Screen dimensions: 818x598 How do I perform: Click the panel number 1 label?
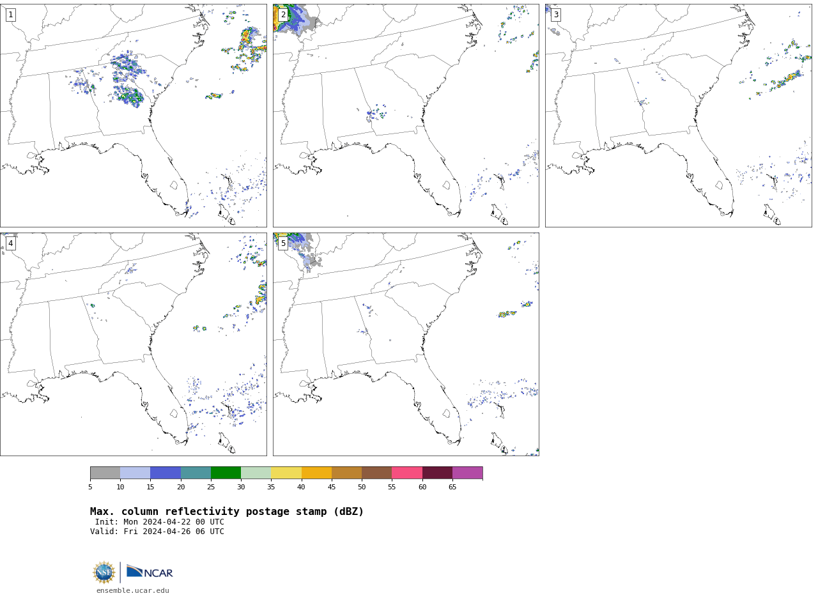[x=10, y=15]
